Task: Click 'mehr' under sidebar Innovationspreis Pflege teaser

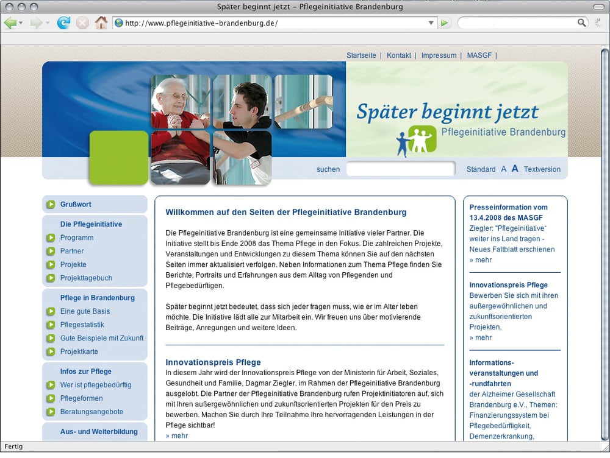Action: pyautogui.click(x=481, y=337)
